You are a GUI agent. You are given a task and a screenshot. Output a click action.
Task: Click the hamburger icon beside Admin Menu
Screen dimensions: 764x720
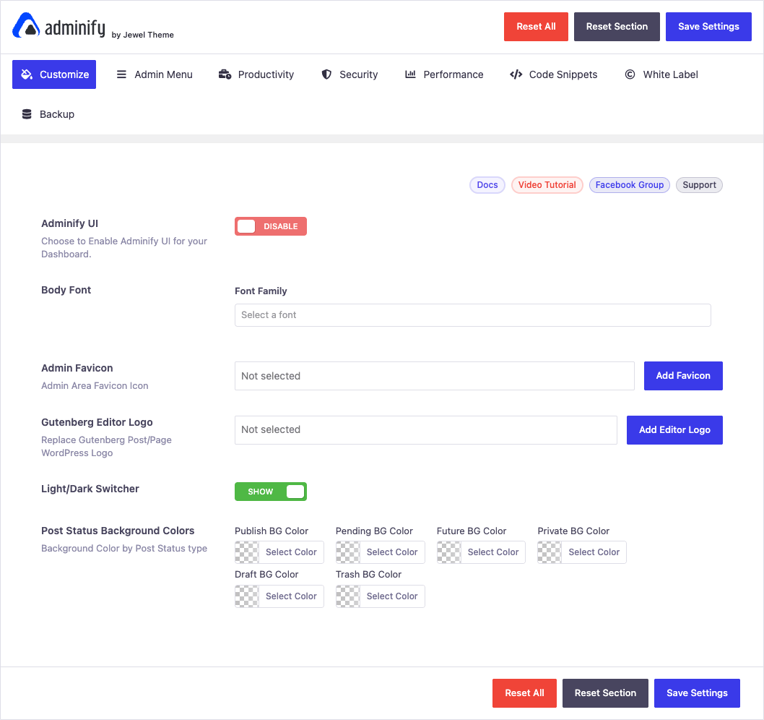click(121, 74)
